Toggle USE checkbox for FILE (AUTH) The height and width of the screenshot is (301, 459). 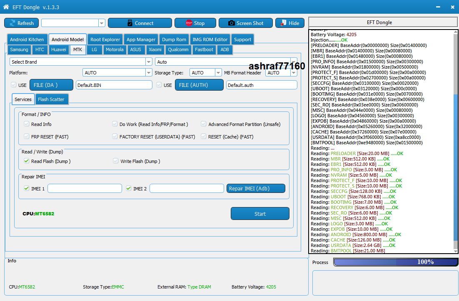tap(159, 85)
